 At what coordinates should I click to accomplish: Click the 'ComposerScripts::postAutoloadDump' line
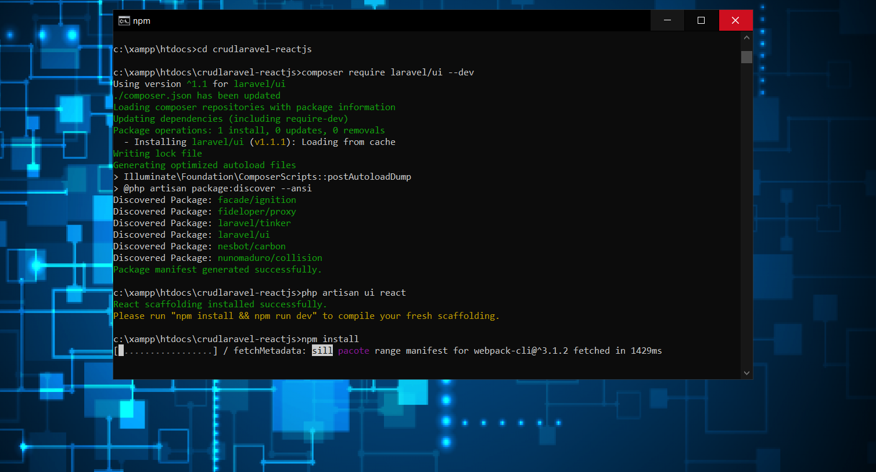tap(262, 177)
